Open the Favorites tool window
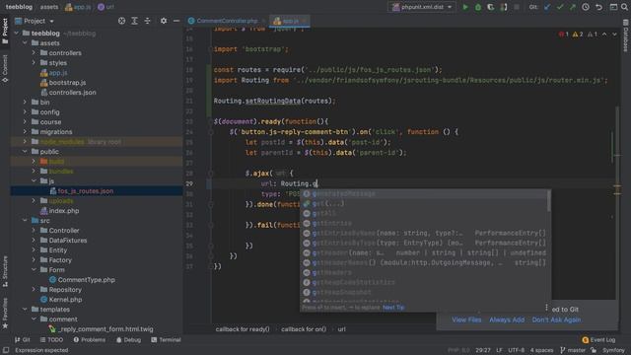Image resolution: width=631 pixels, height=355 pixels. [x=5, y=314]
